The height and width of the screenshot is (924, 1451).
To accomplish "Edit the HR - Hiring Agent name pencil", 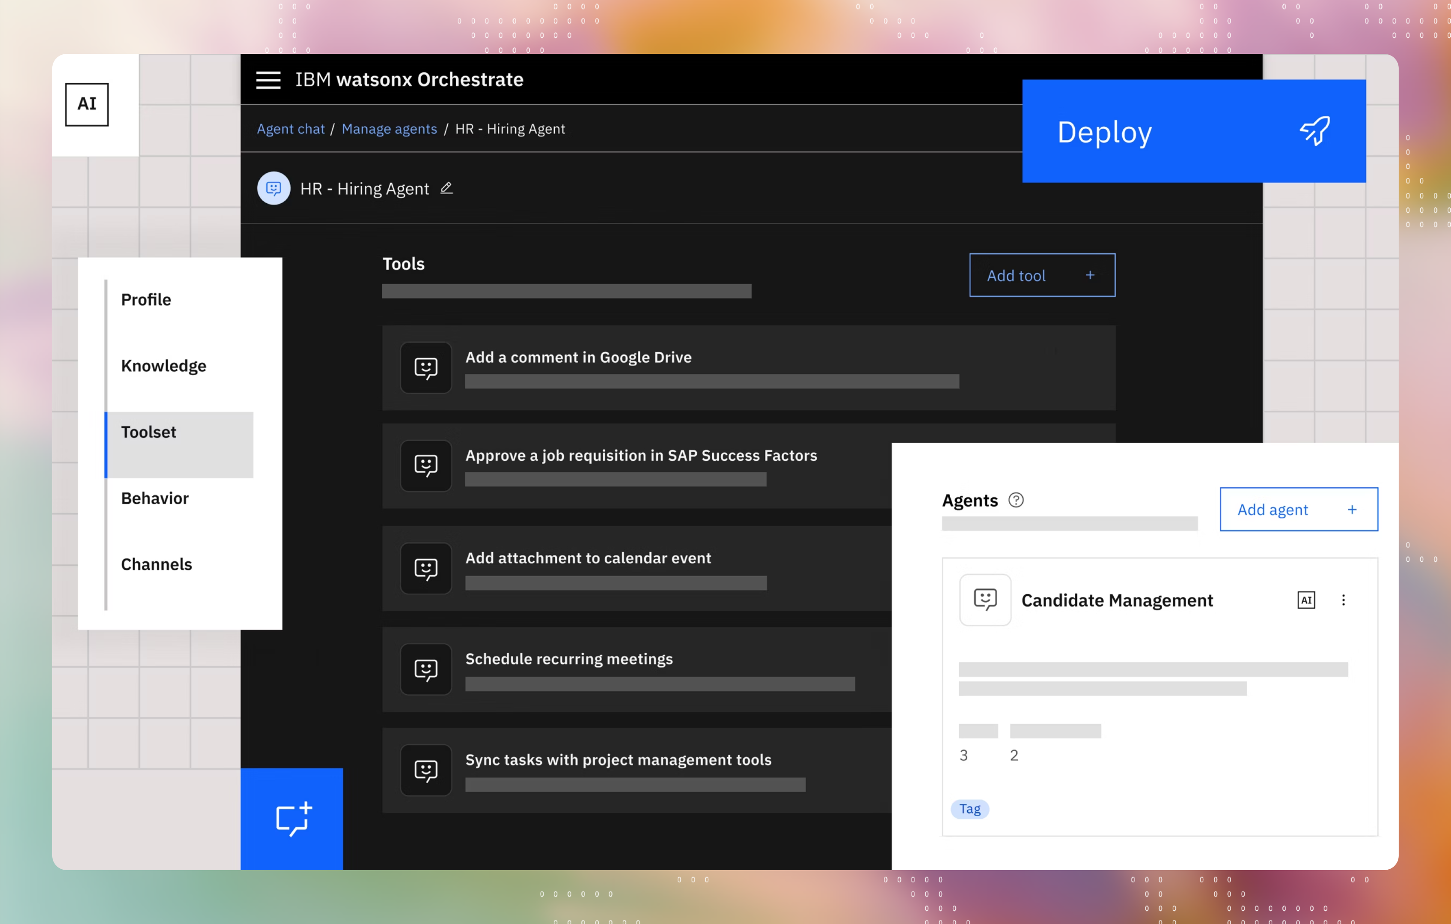I will 446,188.
